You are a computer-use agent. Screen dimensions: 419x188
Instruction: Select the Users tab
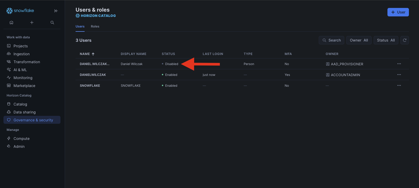pos(80,26)
